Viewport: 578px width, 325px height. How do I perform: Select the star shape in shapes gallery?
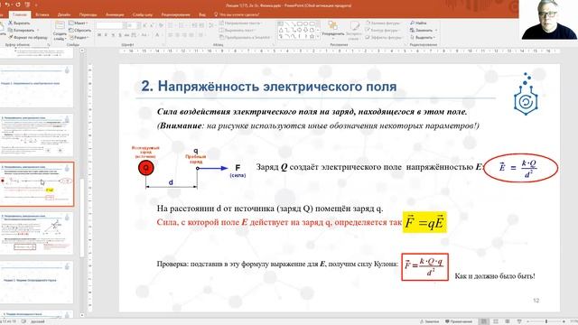point(312,36)
